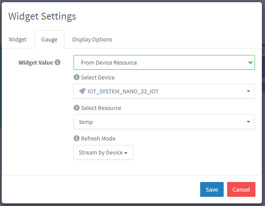Viewport: 265px width, 206px height.
Task: Open the From Device Resource dropdown
Action: click(x=164, y=62)
